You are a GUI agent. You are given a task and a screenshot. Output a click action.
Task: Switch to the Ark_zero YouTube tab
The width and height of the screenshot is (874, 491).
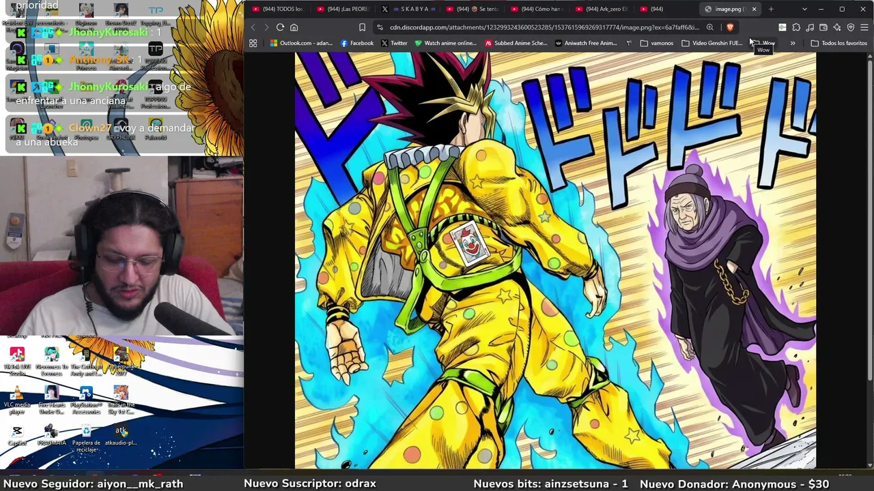point(602,9)
